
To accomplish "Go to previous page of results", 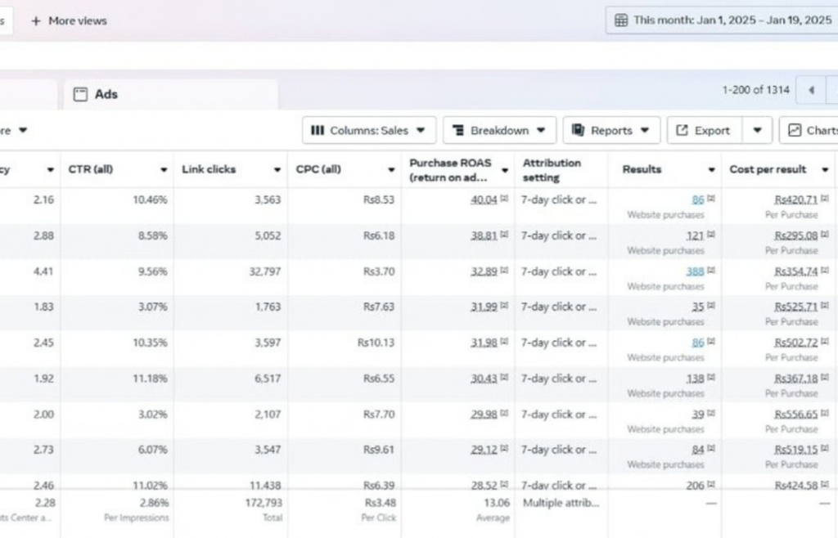I will pos(811,90).
